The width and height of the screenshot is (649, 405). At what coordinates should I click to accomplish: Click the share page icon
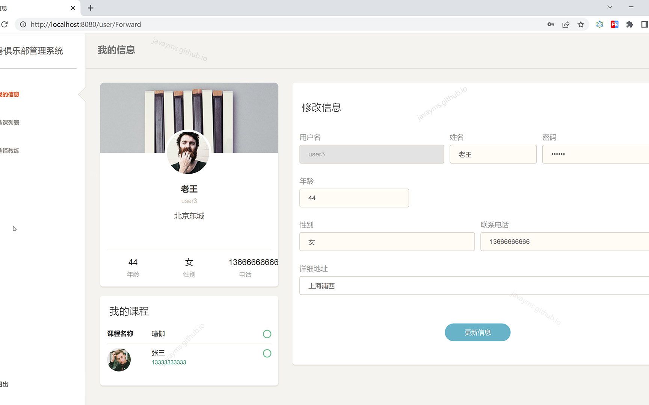[x=566, y=24]
